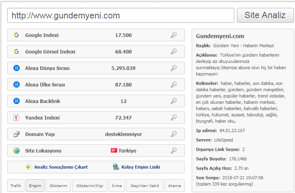This screenshot has width=295, height=193.
Task: Click the Google Indexi label
Action: 42,35
